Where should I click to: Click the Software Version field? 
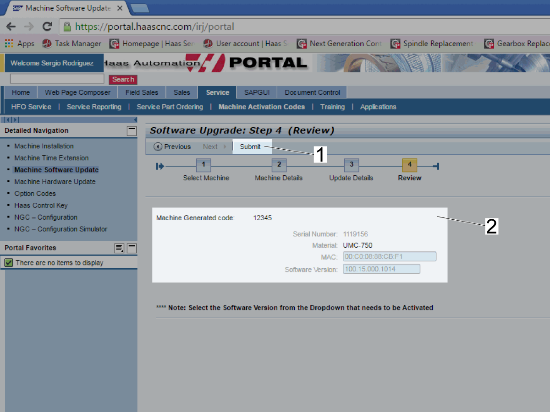[x=381, y=269]
